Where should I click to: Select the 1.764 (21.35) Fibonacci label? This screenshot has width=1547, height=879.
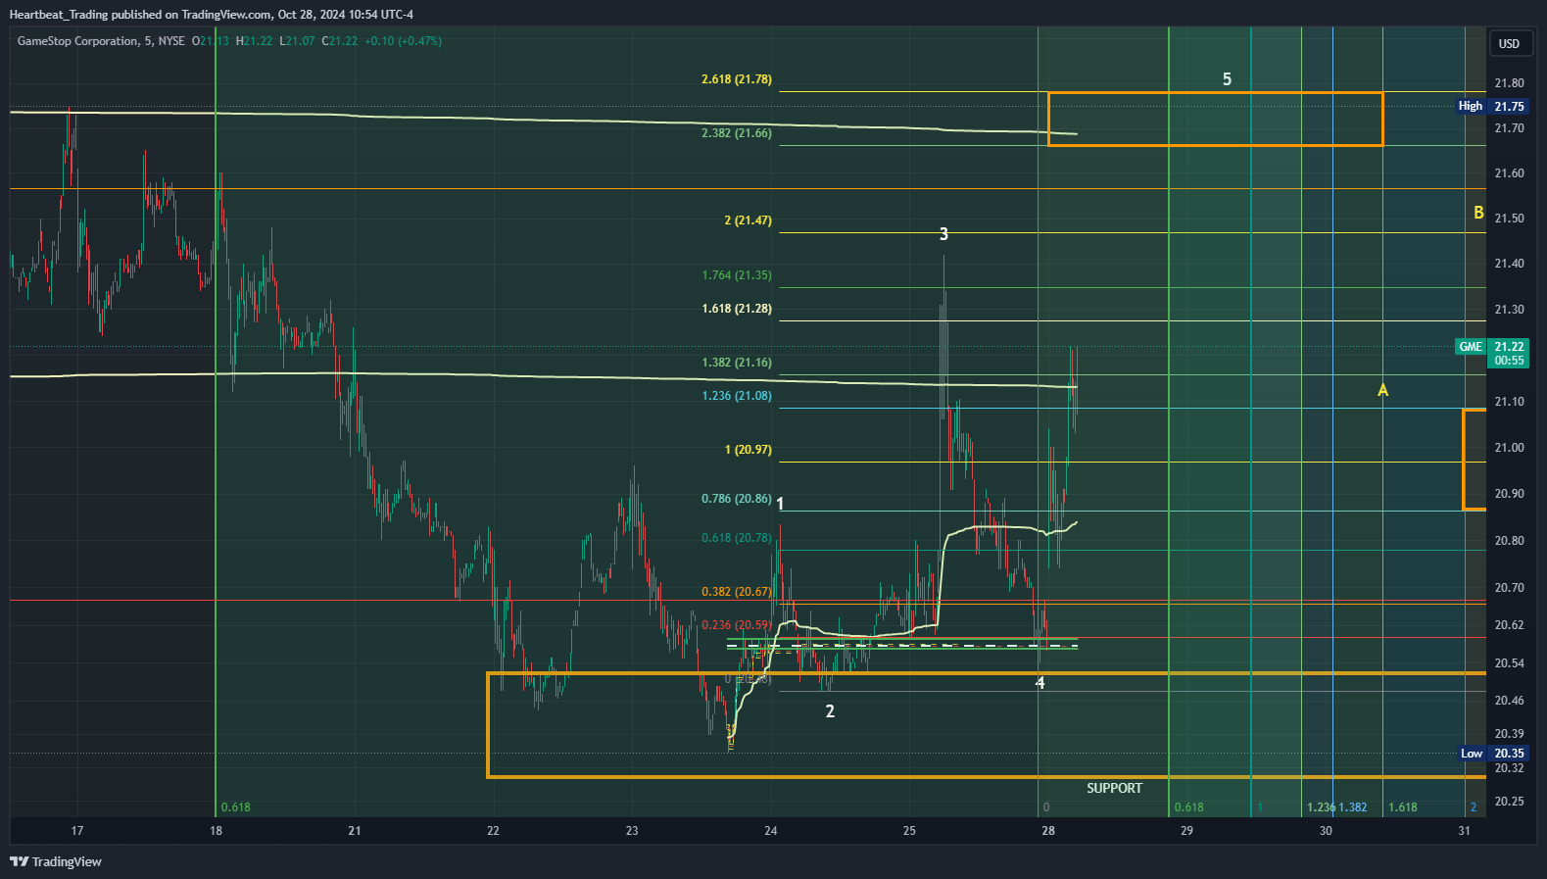[737, 275]
